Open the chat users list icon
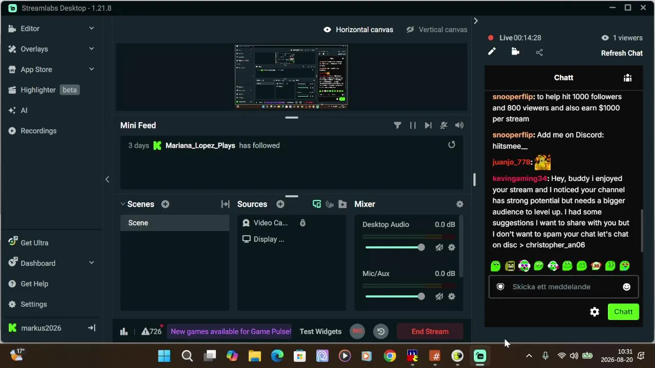The image size is (655, 368). tap(627, 78)
